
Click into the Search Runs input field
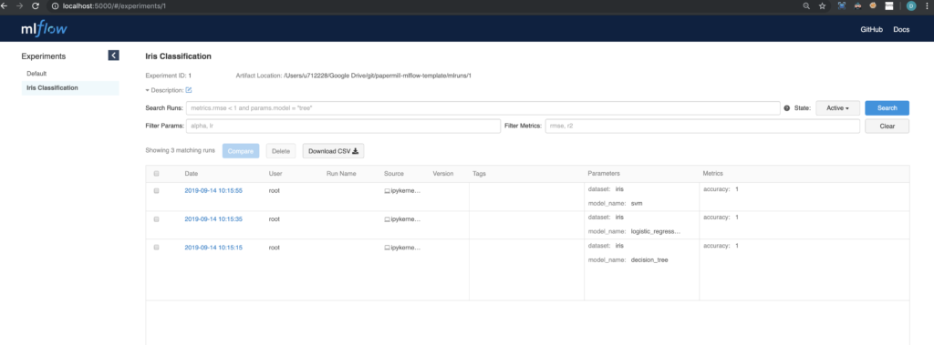[483, 107]
